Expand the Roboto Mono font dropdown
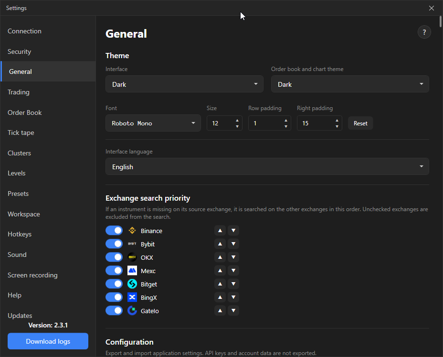This screenshot has height=357, width=443. (x=153, y=123)
